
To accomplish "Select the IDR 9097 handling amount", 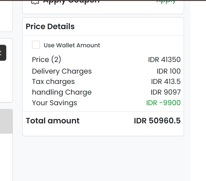I will pos(166,92).
